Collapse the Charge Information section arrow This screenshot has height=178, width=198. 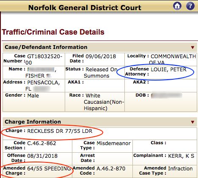[192, 122]
